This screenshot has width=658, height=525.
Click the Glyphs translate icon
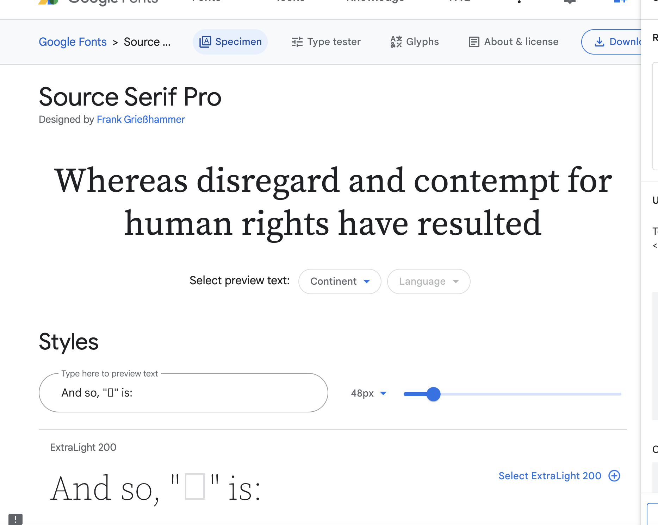(x=396, y=42)
